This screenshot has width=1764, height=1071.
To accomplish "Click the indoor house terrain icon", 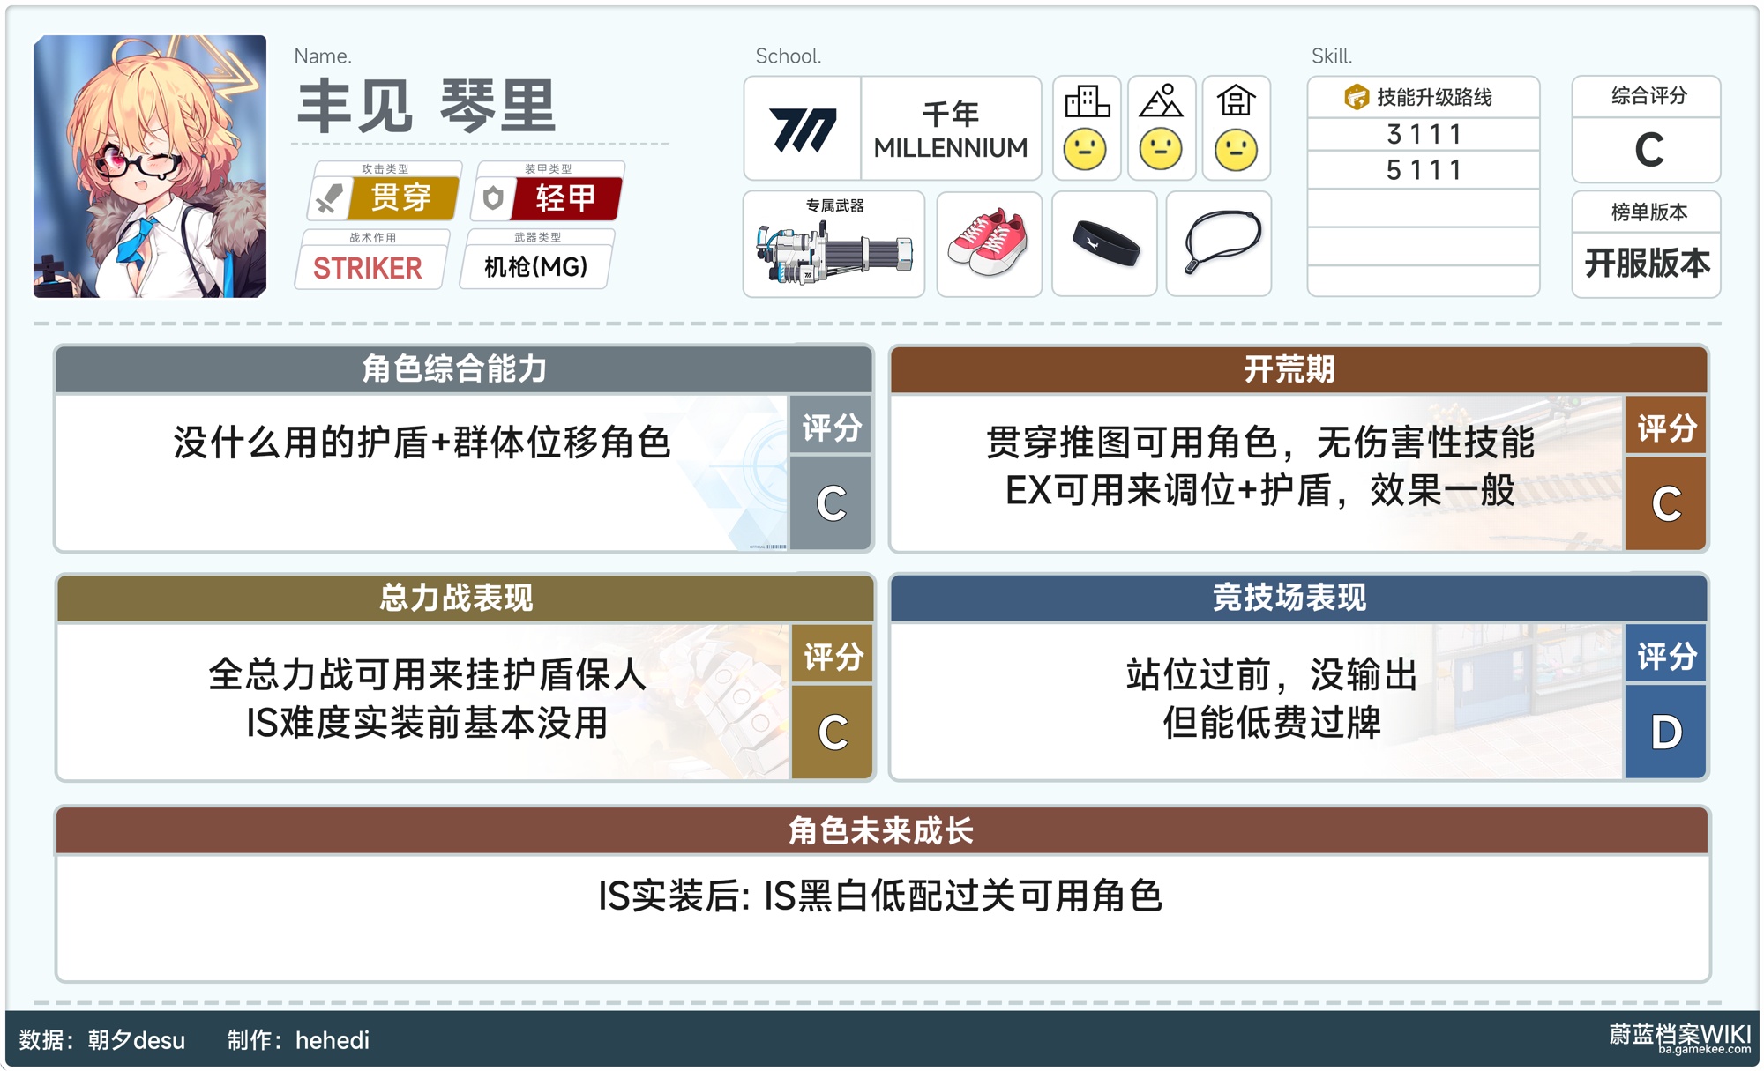I will (x=1236, y=102).
